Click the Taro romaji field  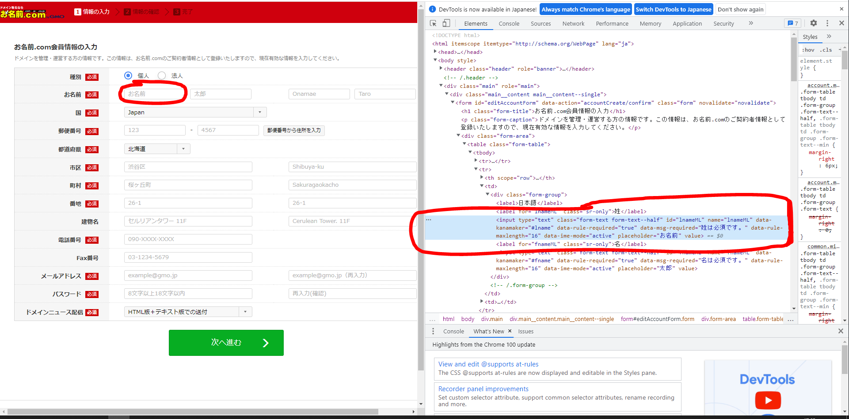(x=385, y=94)
